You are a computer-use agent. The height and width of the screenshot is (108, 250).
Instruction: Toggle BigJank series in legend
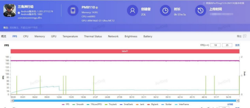(x=152, y=104)
